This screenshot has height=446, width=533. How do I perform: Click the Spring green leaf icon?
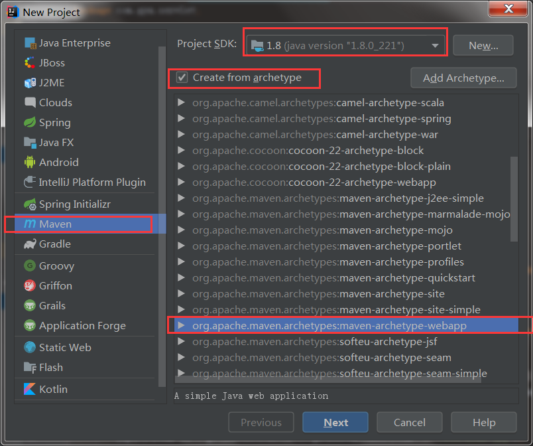point(30,123)
